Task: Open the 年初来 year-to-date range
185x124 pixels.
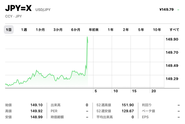Action: click(x=93, y=30)
